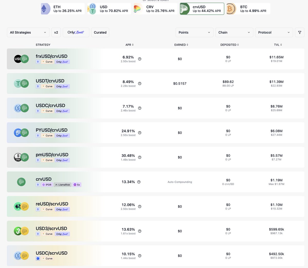Open APR info for USDC/crvUSD
The image size is (308, 268).
tap(140, 108)
